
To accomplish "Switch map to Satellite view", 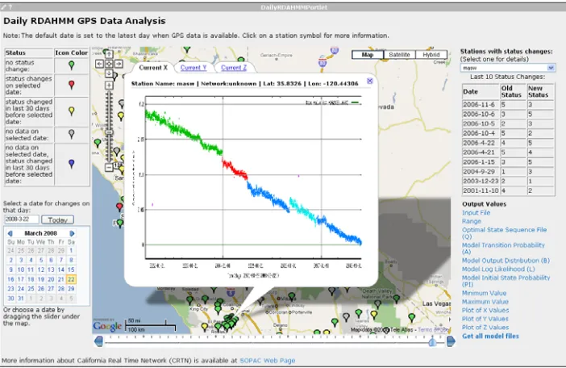I will (x=399, y=55).
